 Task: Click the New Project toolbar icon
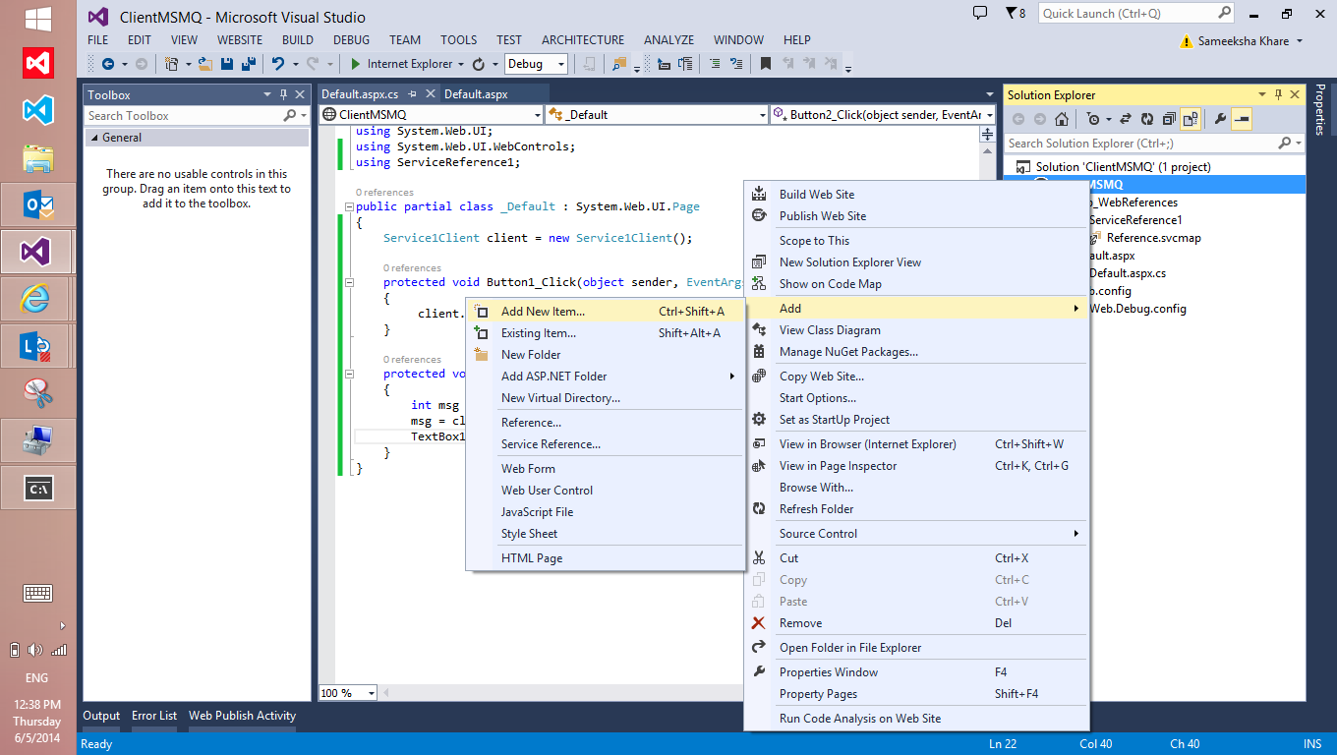(172, 64)
